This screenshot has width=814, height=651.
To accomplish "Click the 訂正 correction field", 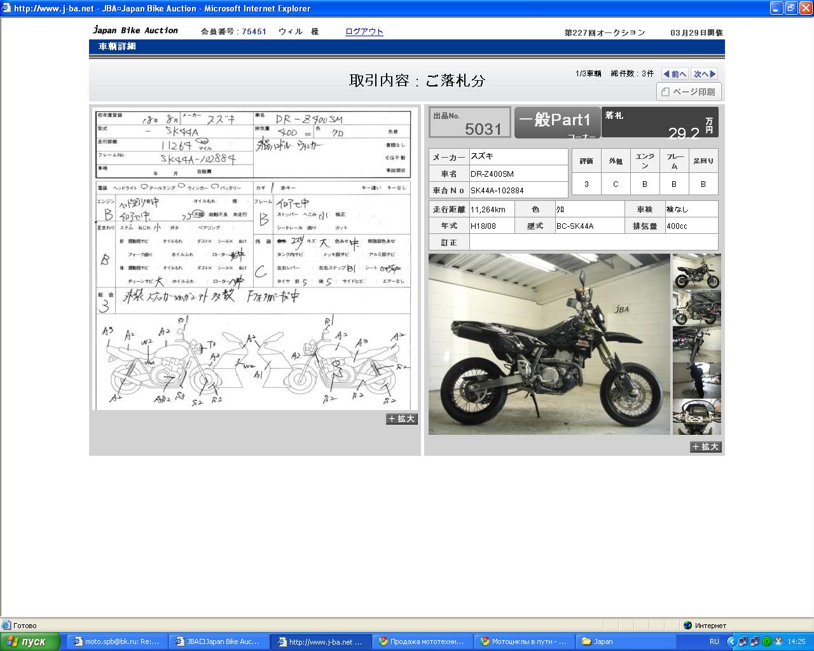I will pyautogui.click(x=593, y=242).
